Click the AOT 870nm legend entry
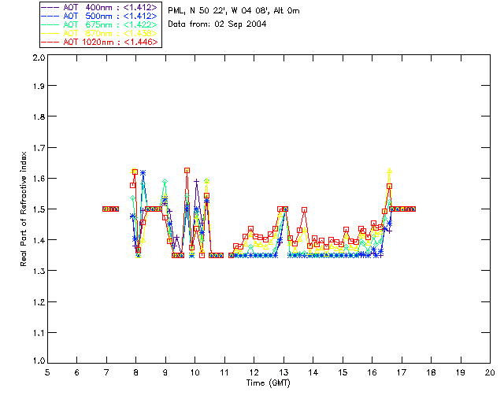 click(x=99, y=33)
